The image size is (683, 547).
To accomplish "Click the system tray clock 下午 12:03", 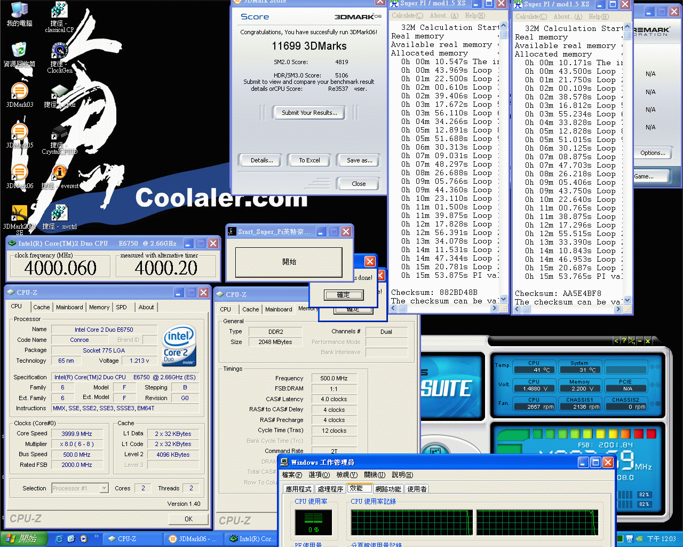I will coord(661,539).
